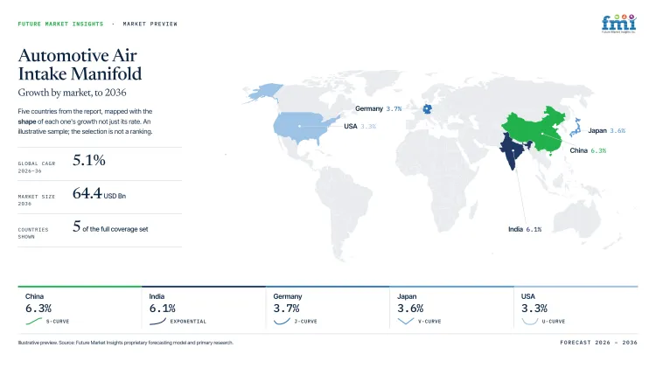Click the FMI logo in the corner
This screenshot has width=656, height=368.
(x=618, y=24)
